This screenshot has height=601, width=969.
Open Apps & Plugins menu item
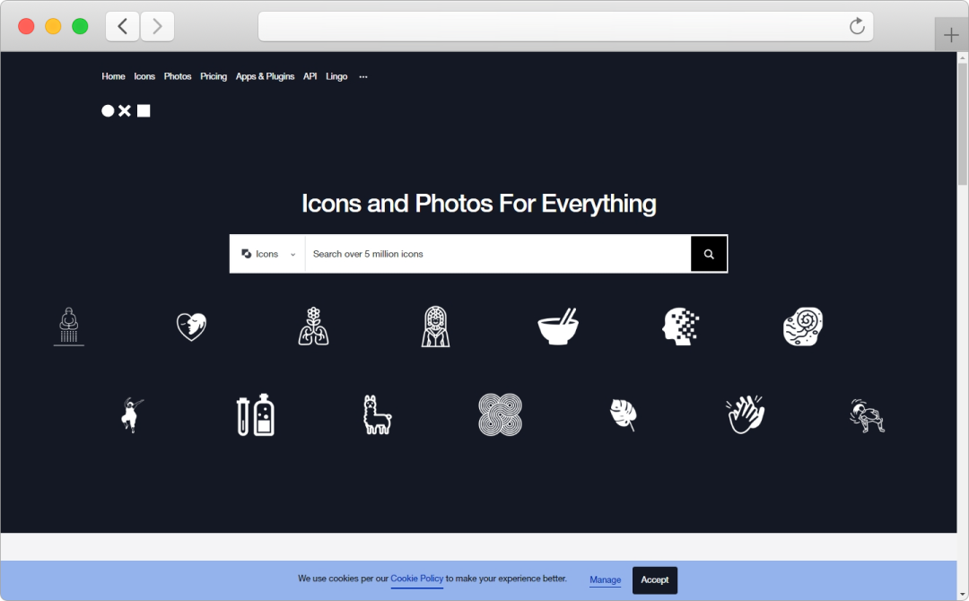coord(265,76)
